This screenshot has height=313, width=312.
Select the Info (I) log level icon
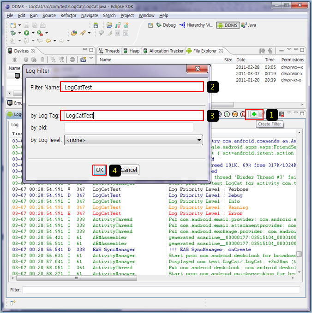[x=227, y=114]
